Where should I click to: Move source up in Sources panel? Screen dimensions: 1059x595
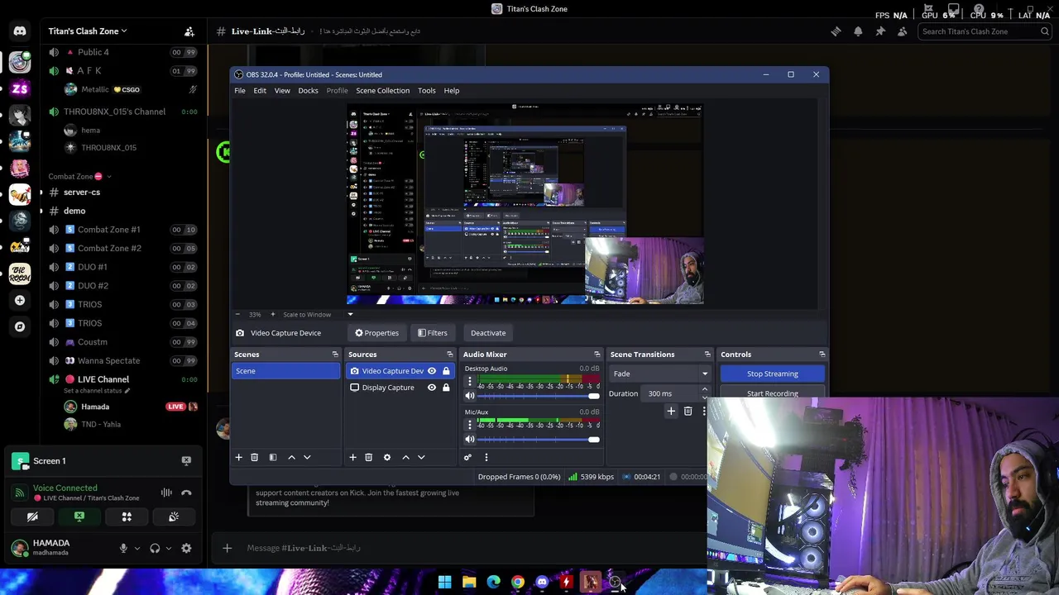pos(405,457)
